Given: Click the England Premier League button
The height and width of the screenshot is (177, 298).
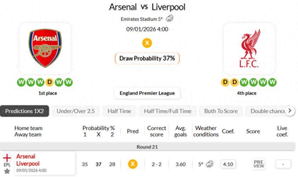Looking at the screenshot, I should coord(147,93).
